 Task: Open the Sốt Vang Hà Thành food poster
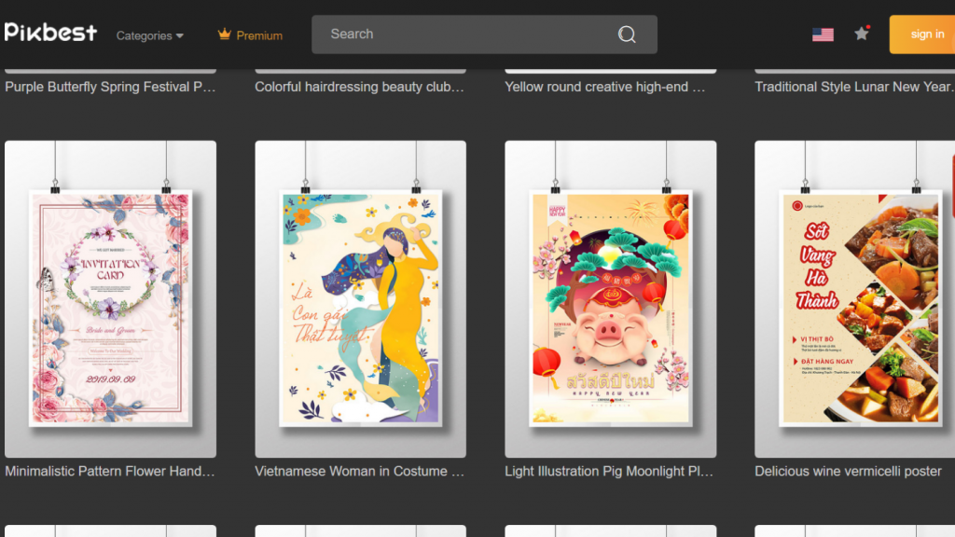coord(854,298)
